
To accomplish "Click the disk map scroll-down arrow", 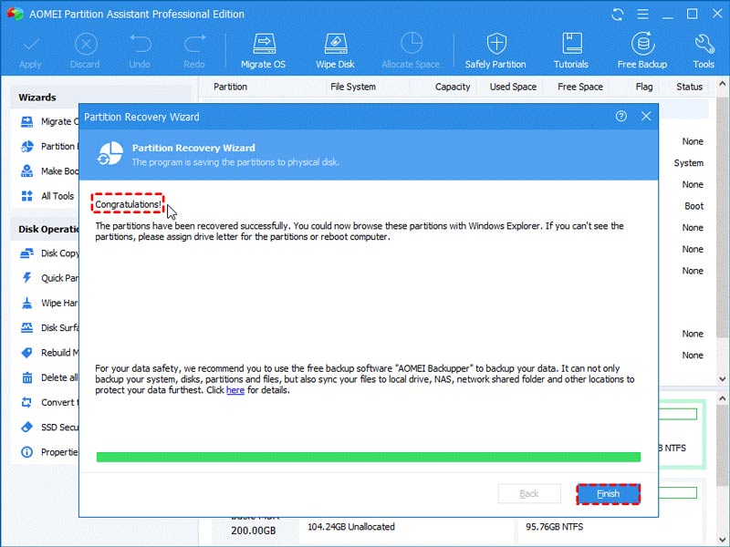I will [x=722, y=539].
